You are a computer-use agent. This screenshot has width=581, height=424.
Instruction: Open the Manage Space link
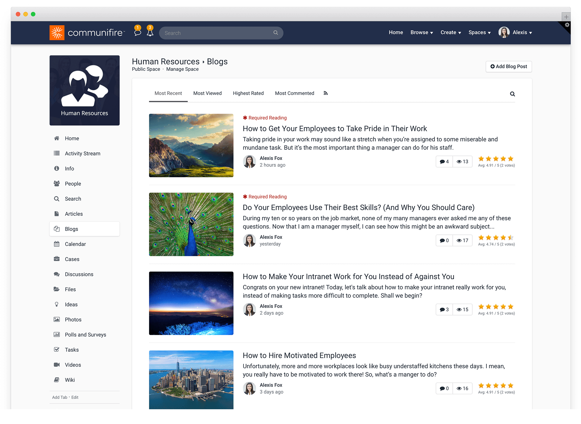[182, 69]
